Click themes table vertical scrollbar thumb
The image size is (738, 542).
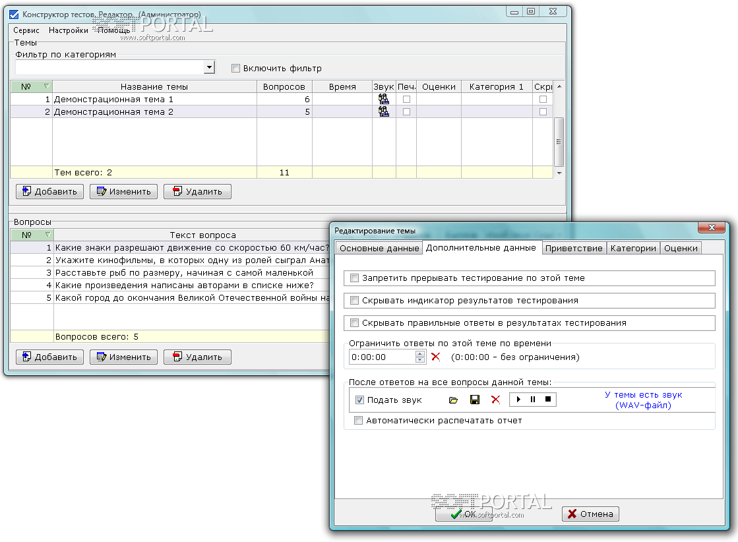[559, 142]
